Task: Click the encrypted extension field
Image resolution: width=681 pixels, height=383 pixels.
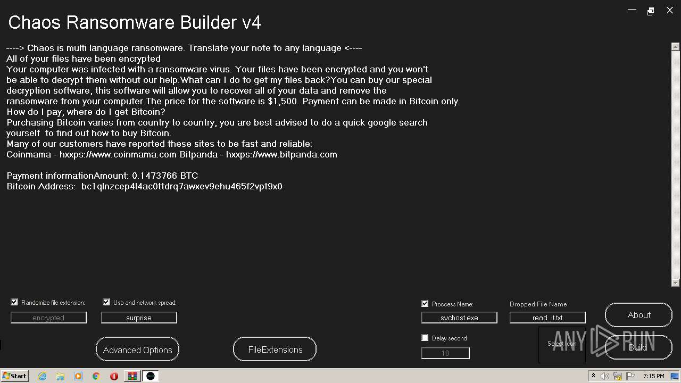Action: [x=48, y=318]
